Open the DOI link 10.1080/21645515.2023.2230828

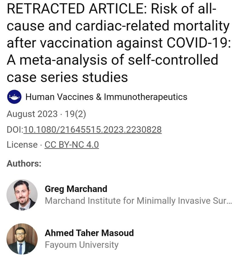[x=92, y=130]
